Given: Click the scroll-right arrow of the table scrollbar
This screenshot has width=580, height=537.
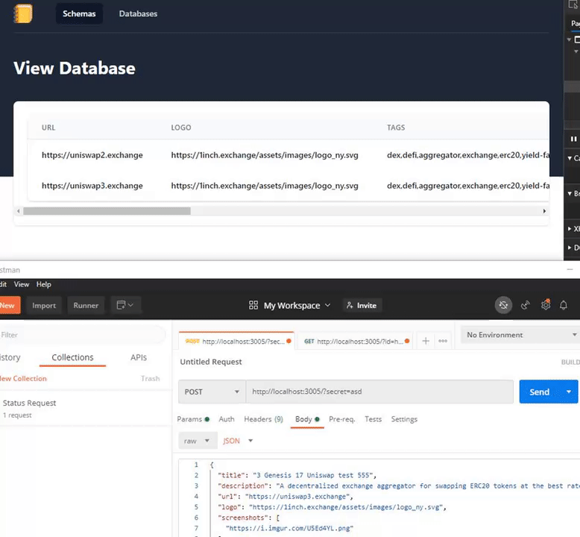Looking at the screenshot, I should (x=544, y=211).
